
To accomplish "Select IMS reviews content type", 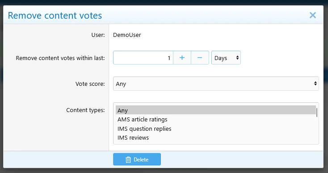I will click(216, 137).
